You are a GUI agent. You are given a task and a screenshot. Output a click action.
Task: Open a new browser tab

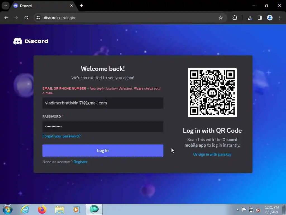coord(82,6)
